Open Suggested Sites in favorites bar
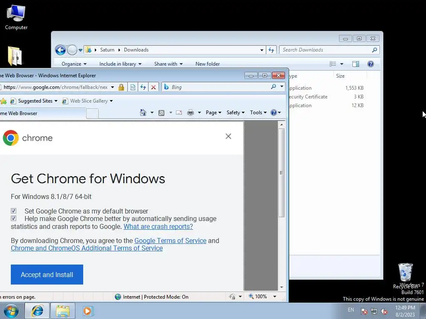 (34, 101)
